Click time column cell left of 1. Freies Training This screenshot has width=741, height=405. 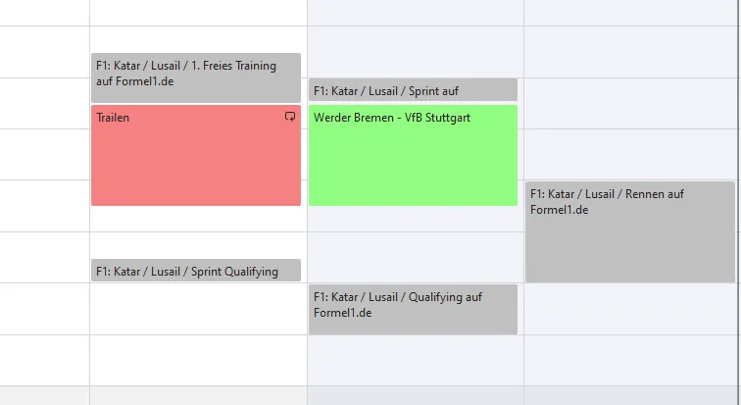44,52
